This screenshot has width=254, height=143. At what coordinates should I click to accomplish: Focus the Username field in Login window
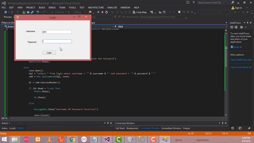pyautogui.click(x=57, y=32)
